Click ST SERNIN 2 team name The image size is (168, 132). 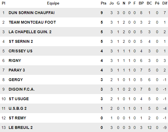[21, 41]
